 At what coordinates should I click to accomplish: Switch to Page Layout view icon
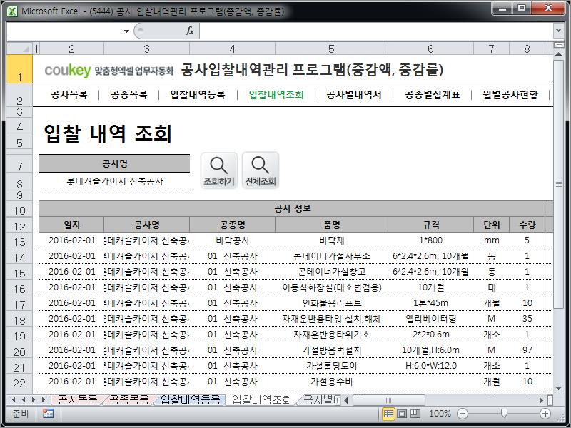coord(402,414)
